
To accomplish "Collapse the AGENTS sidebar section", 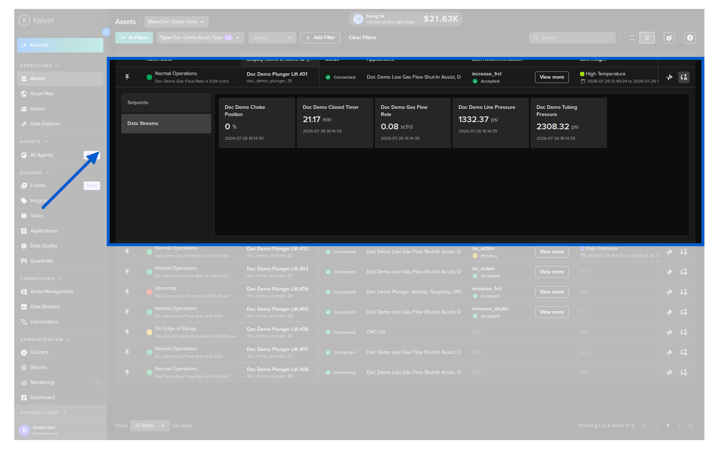I will pyautogui.click(x=34, y=142).
